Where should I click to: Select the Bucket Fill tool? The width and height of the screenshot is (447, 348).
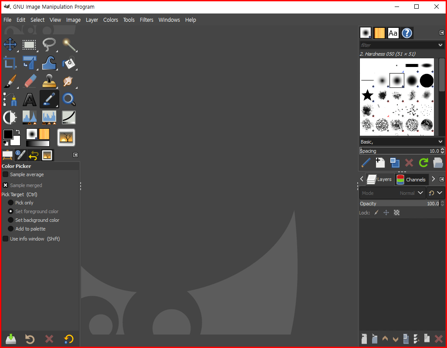pyautogui.click(x=69, y=63)
